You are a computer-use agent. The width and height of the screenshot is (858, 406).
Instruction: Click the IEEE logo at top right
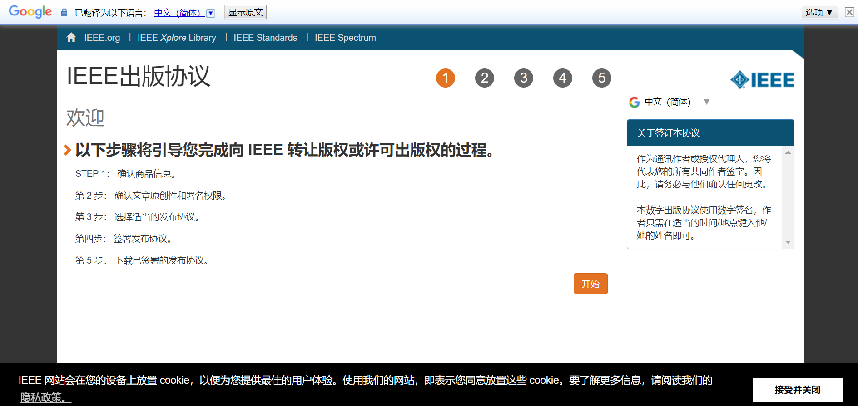[x=762, y=80]
